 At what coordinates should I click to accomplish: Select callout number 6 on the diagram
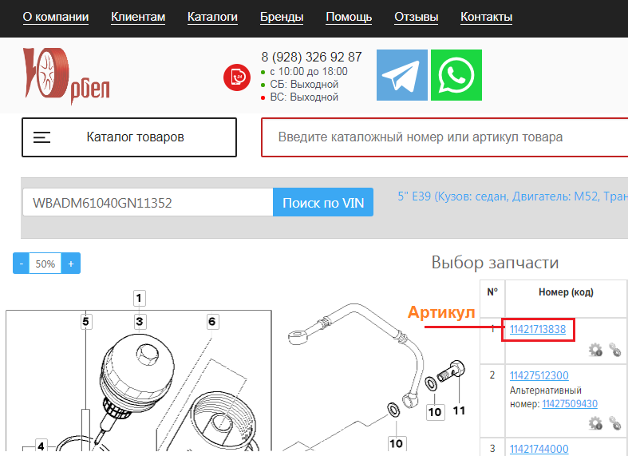pyautogui.click(x=212, y=321)
